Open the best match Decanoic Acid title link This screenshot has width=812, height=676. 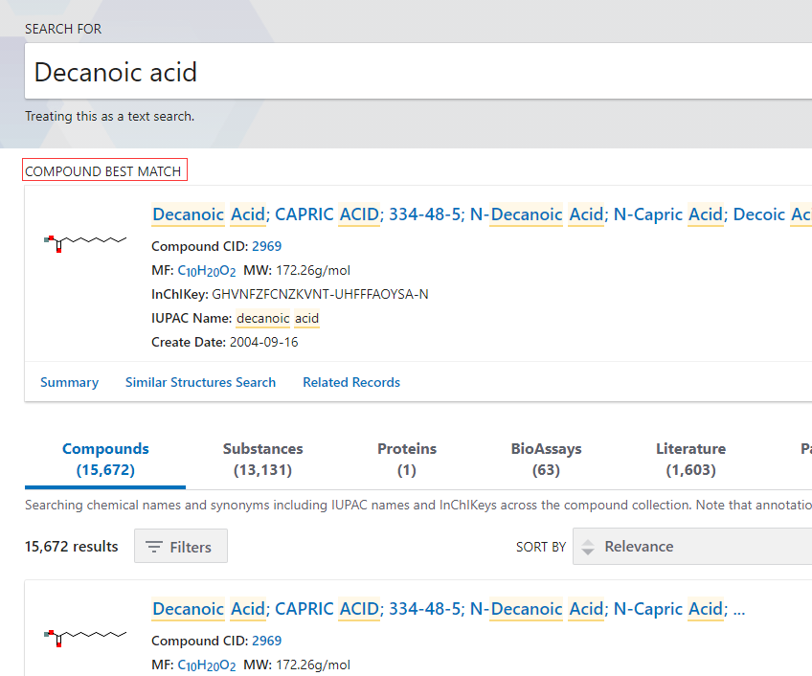[x=479, y=214]
